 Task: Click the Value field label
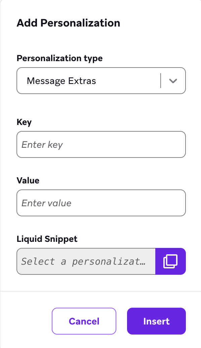28,180
